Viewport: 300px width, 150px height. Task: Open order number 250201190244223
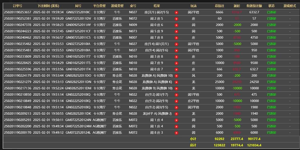(x=18, y=31)
